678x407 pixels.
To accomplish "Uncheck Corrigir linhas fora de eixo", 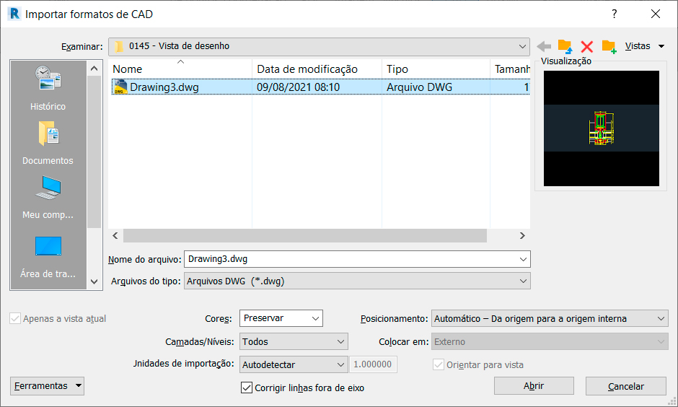I will coord(246,388).
